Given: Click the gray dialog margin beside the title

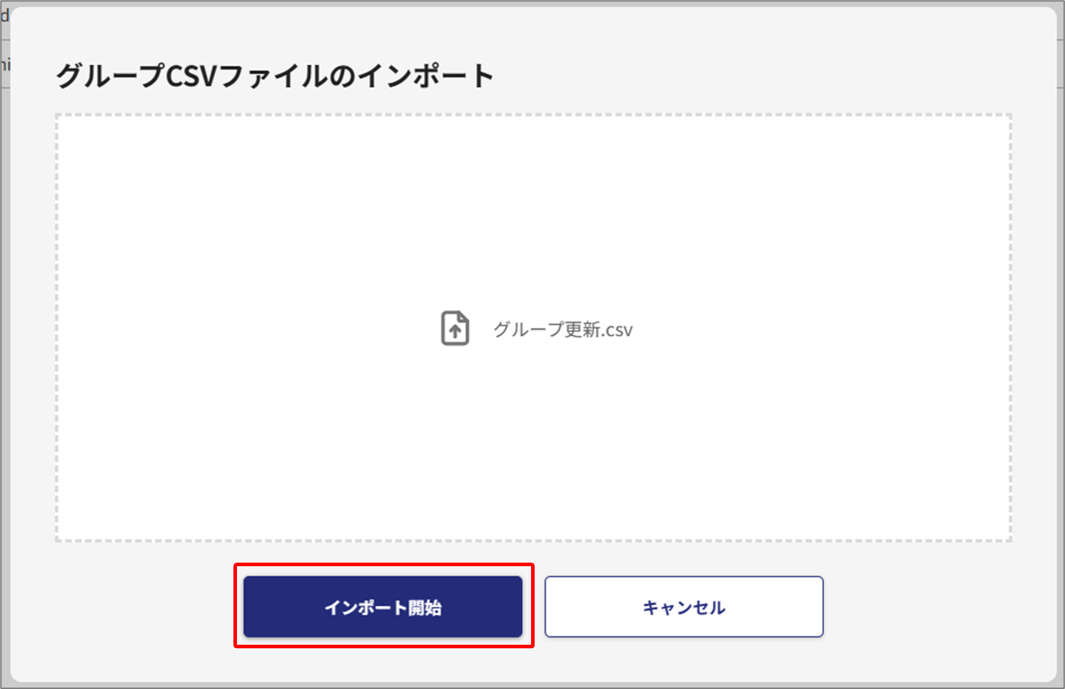Looking at the screenshot, I should 771,76.
